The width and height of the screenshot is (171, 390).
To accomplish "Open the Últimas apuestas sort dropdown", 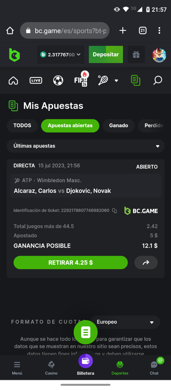I will pos(86,146).
